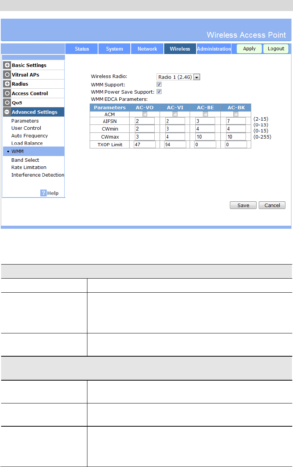Click the CWmin field for AC-VI
The image size is (293, 467).
click(x=175, y=129)
